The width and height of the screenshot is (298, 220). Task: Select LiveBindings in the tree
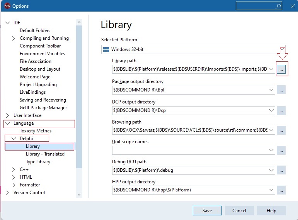33,92
